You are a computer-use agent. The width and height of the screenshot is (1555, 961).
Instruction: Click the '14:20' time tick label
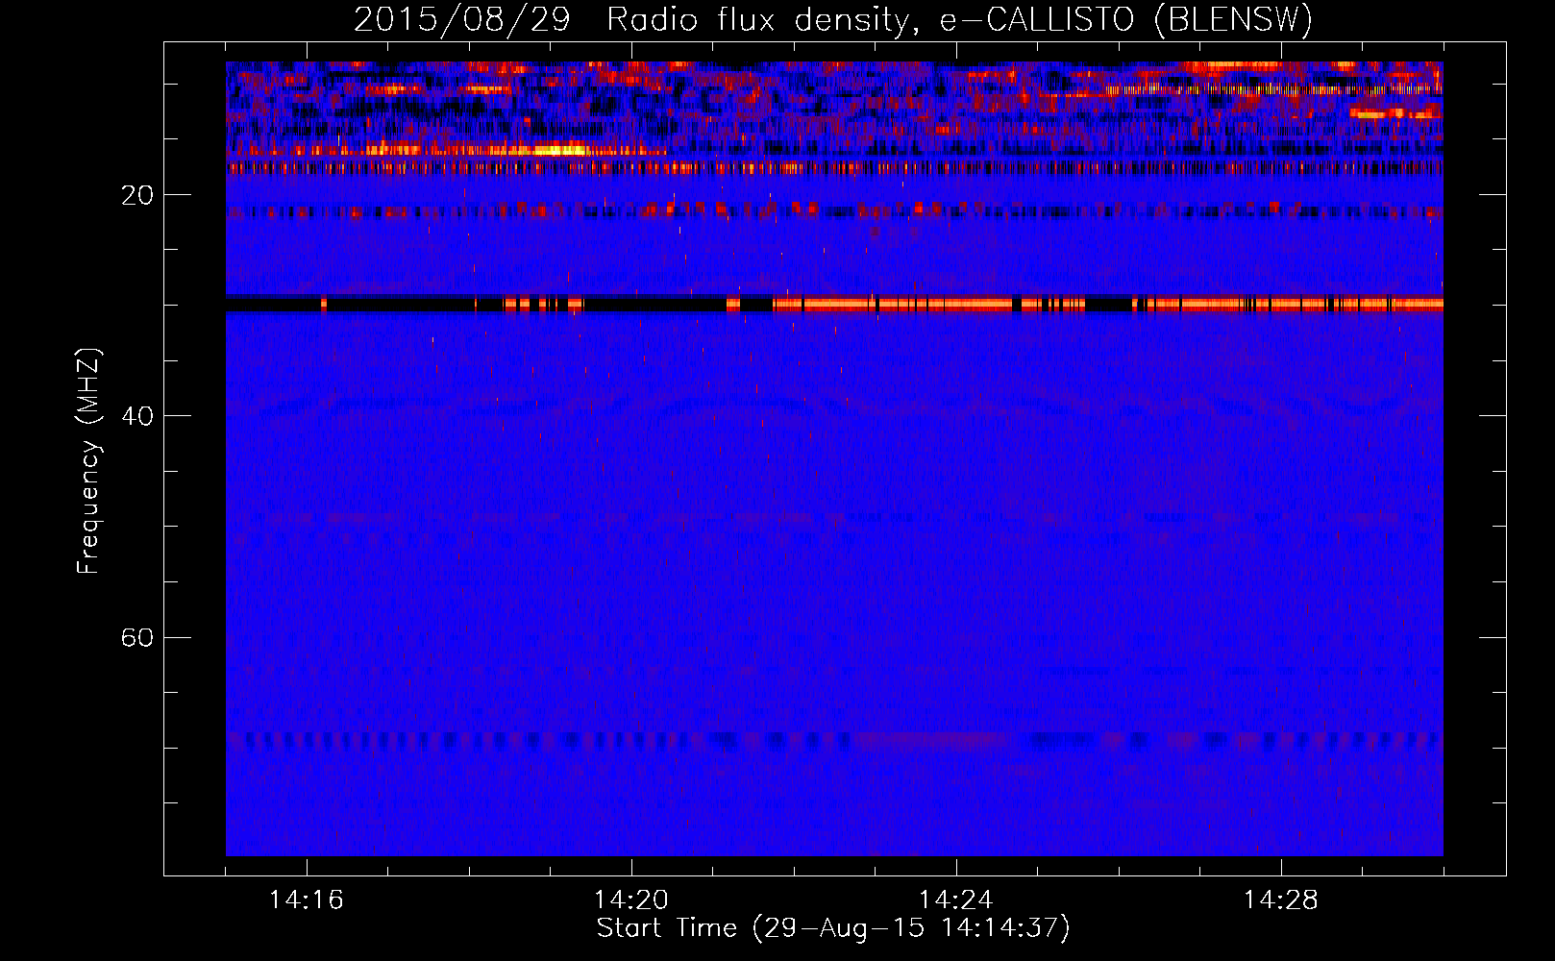pyautogui.click(x=631, y=899)
